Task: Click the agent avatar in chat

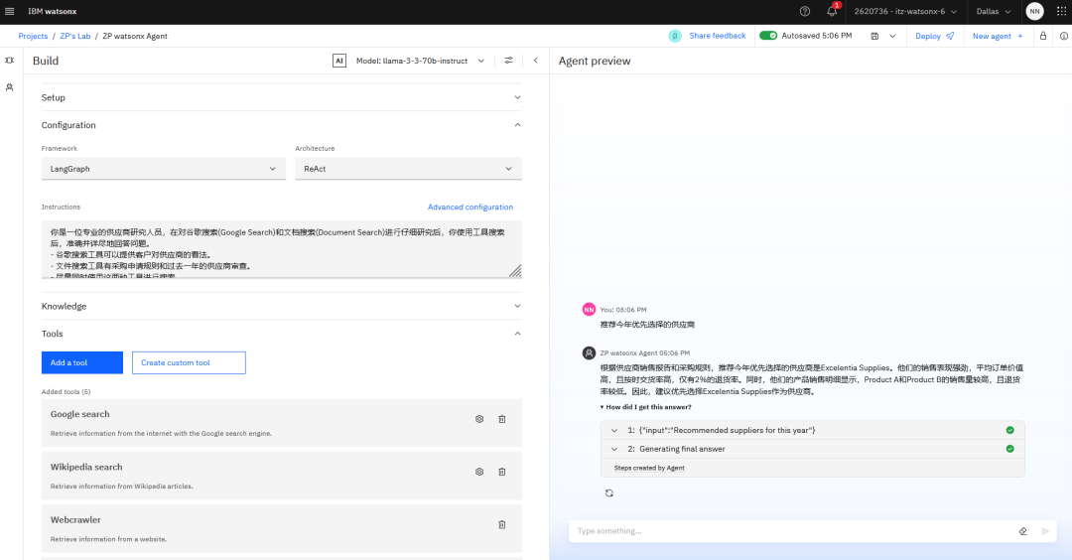Action: click(589, 353)
